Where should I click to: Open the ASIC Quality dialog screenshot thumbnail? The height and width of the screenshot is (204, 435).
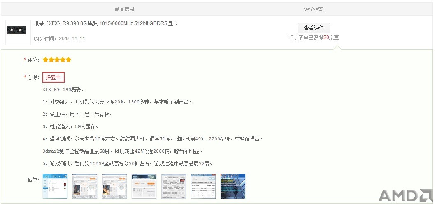pyautogui.click(x=203, y=186)
